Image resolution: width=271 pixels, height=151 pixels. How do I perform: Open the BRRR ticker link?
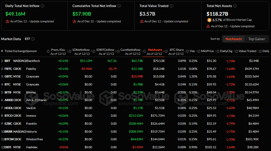[9, 132]
